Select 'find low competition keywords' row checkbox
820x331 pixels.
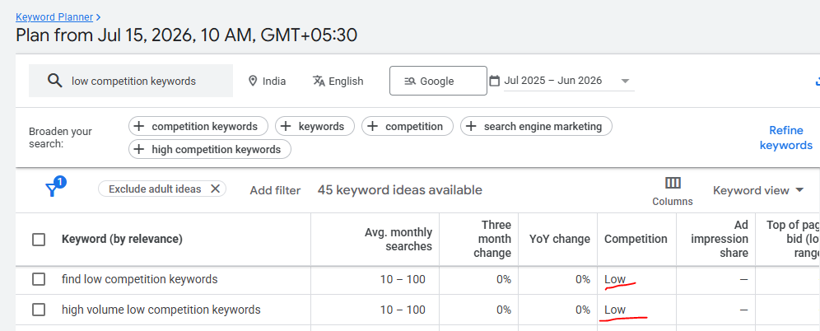pos(39,279)
